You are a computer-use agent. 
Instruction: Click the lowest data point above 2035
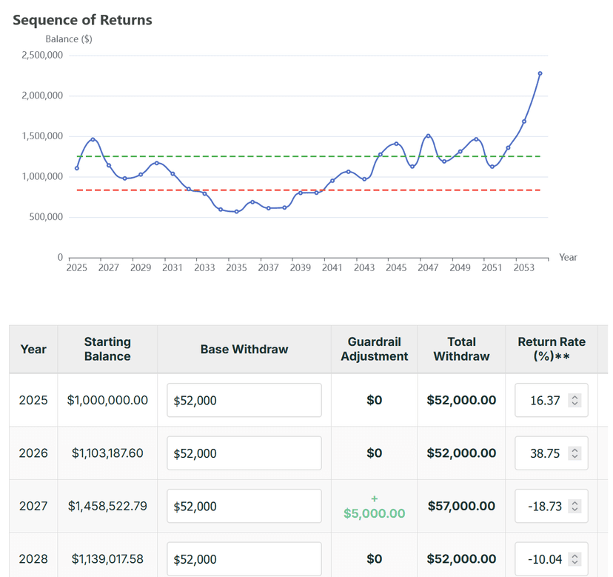click(x=236, y=212)
